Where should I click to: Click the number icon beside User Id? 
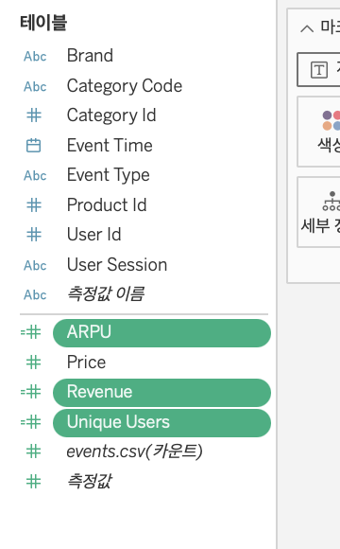tap(34, 235)
